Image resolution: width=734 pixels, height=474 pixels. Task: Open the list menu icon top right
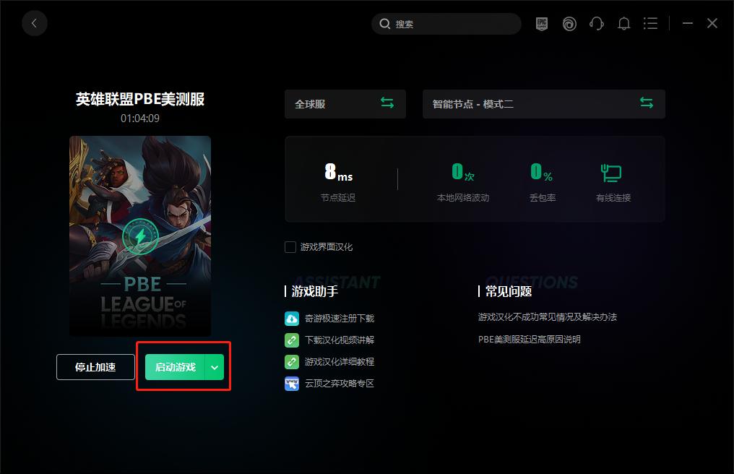pyautogui.click(x=650, y=23)
